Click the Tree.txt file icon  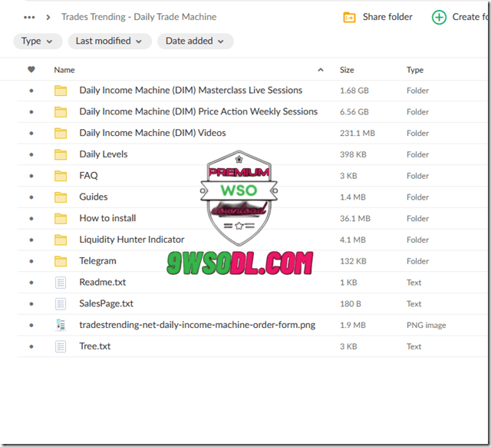coord(61,346)
